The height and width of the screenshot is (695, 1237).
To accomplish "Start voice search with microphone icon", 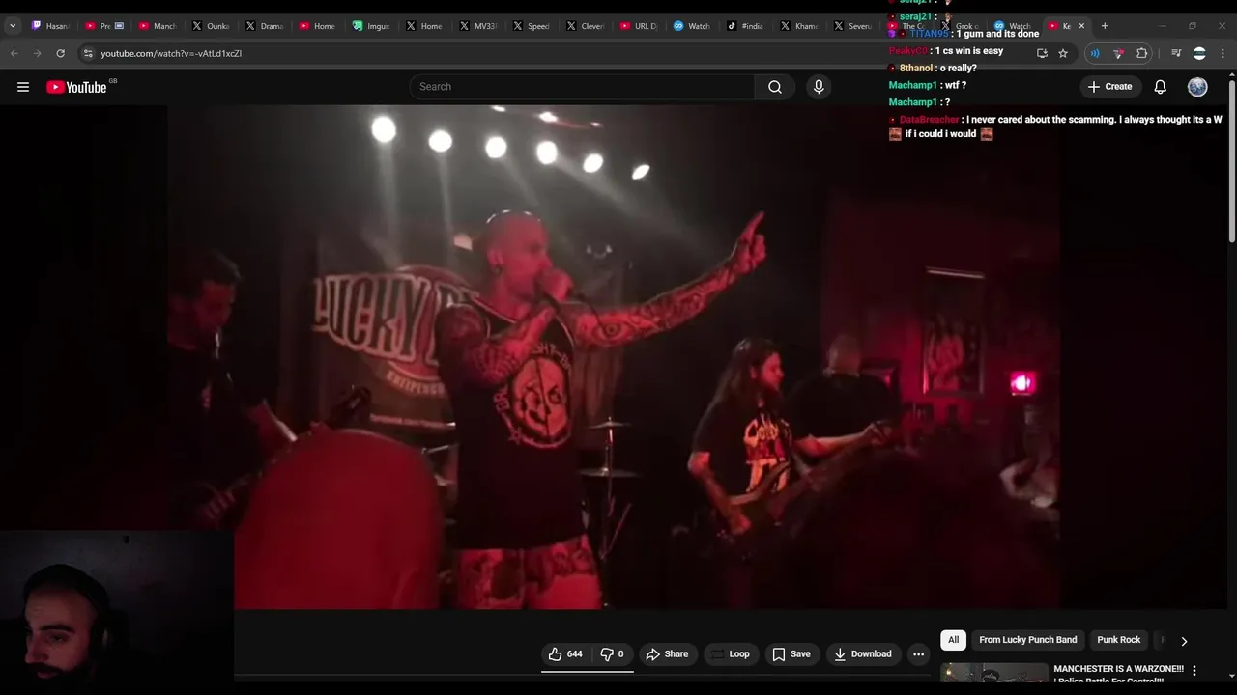I will (x=819, y=87).
